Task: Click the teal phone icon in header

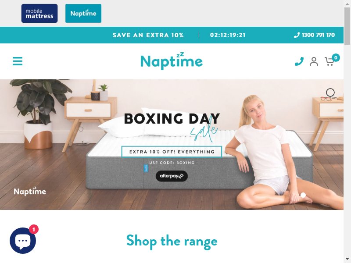Action: [x=299, y=61]
